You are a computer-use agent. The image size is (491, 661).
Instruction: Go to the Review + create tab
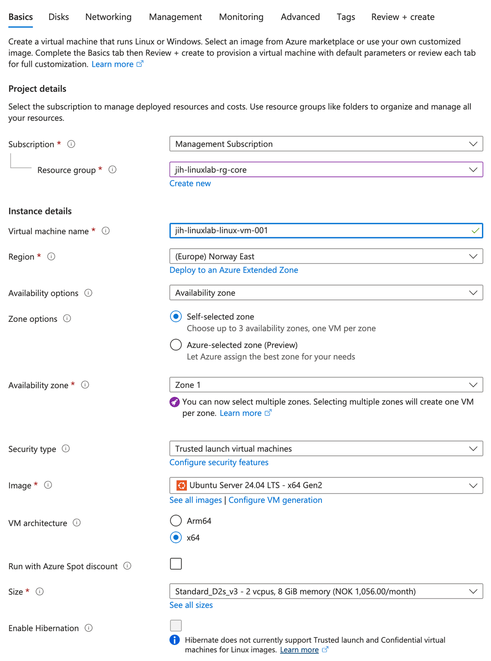click(x=402, y=17)
